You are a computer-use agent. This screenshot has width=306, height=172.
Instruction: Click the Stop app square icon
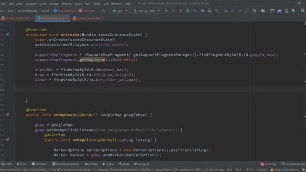[x=217, y=11]
